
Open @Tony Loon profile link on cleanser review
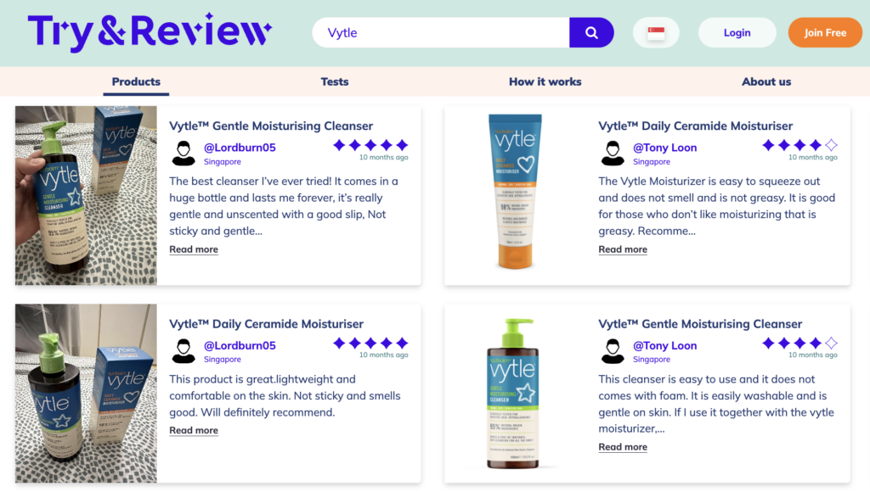[664, 345]
